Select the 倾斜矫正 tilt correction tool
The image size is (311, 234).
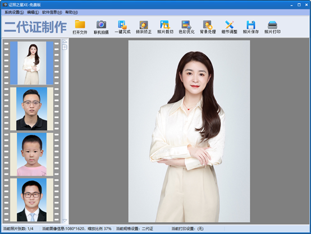144,27
